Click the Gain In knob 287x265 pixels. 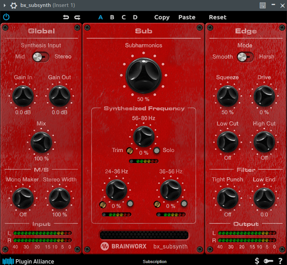[23, 96]
